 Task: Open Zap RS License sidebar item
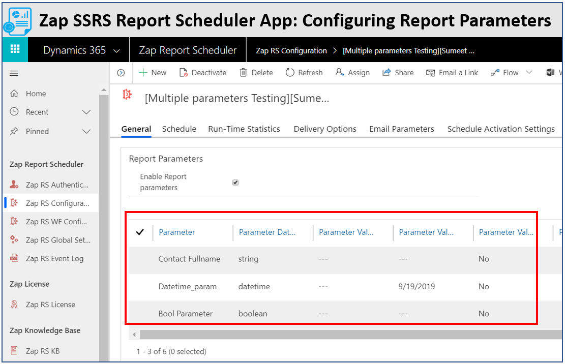pyautogui.click(x=50, y=305)
